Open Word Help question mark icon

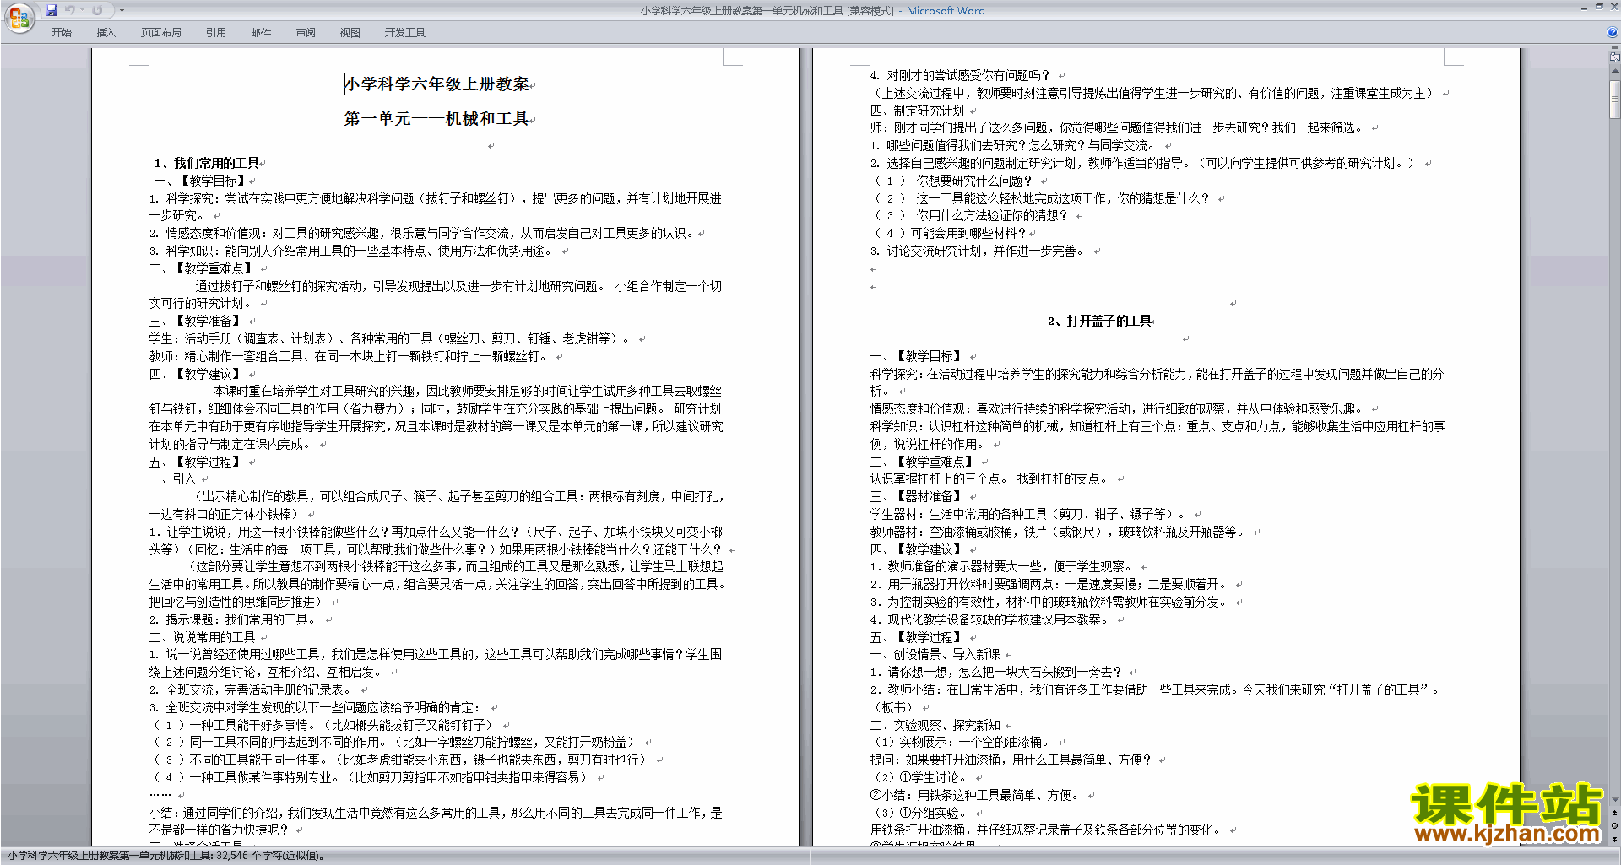(1613, 32)
